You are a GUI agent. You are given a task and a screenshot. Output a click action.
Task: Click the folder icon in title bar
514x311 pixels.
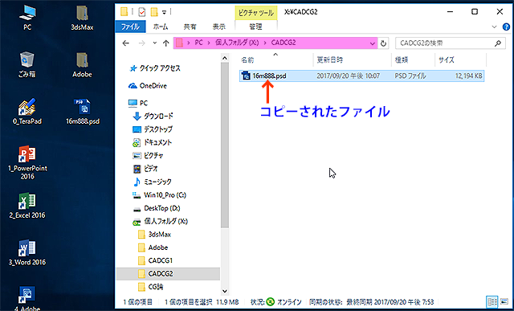pyautogui.click(x=124, y=12)
